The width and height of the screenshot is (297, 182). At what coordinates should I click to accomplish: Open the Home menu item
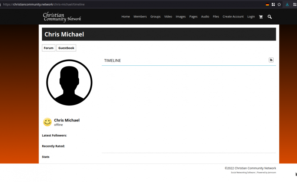point(125,17)
